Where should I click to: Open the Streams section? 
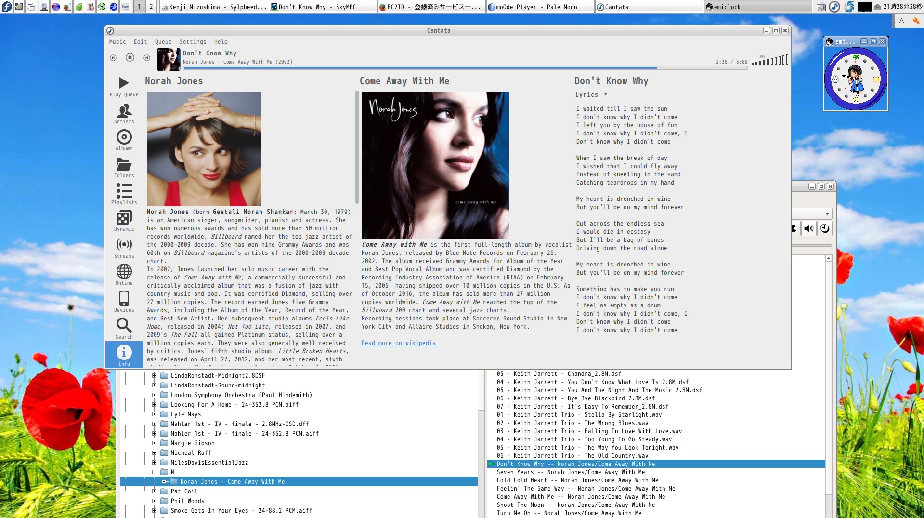(x=124, y=248)
